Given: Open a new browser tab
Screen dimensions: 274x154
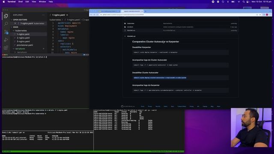Looking at the screenshot, I should [x=146, y=11].
